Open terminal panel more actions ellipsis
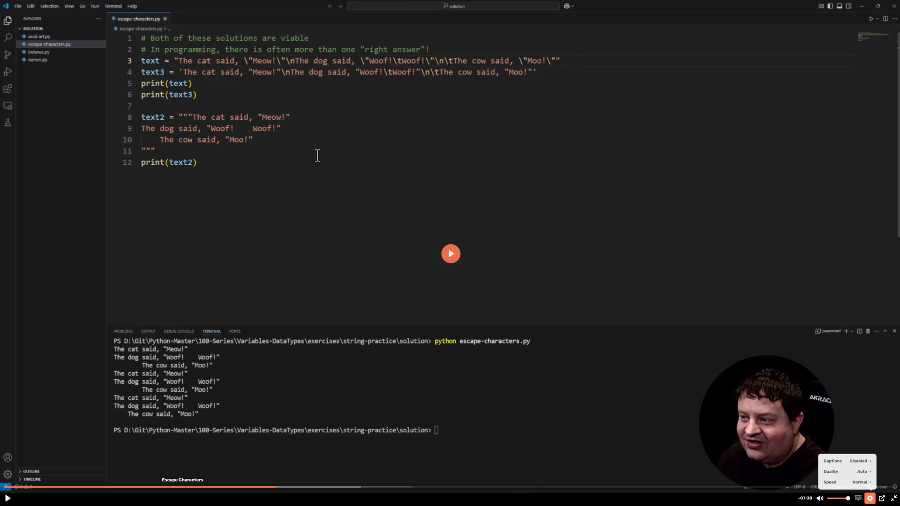Viewport: 900px width, 506px height. pyautogui.click(x=877, y=331)
